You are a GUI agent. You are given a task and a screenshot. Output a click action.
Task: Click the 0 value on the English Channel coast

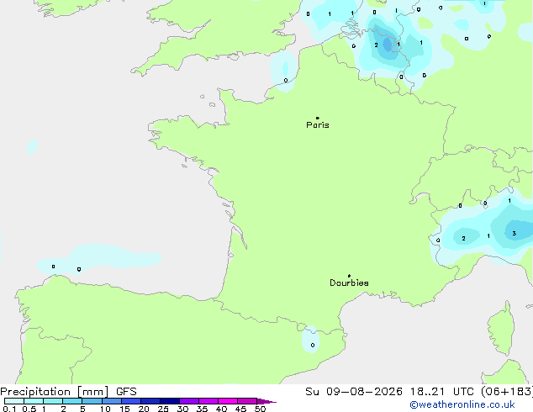tap(286, 80)
